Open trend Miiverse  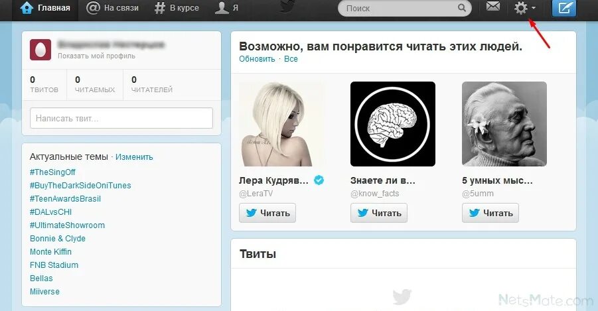(x=44, y=292)
